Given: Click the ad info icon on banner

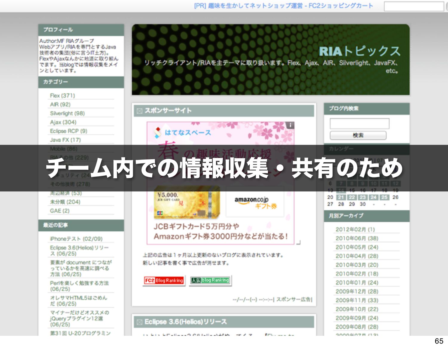Looking at the screenshot, I should tap(290, 125).
